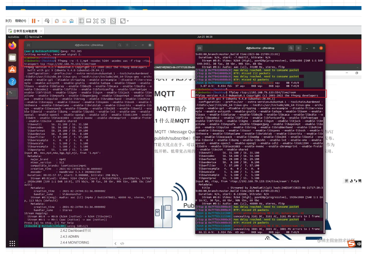The image size is (375, 254).
Task: Open the snapshot manager icon
Action: tap(72, 21)
